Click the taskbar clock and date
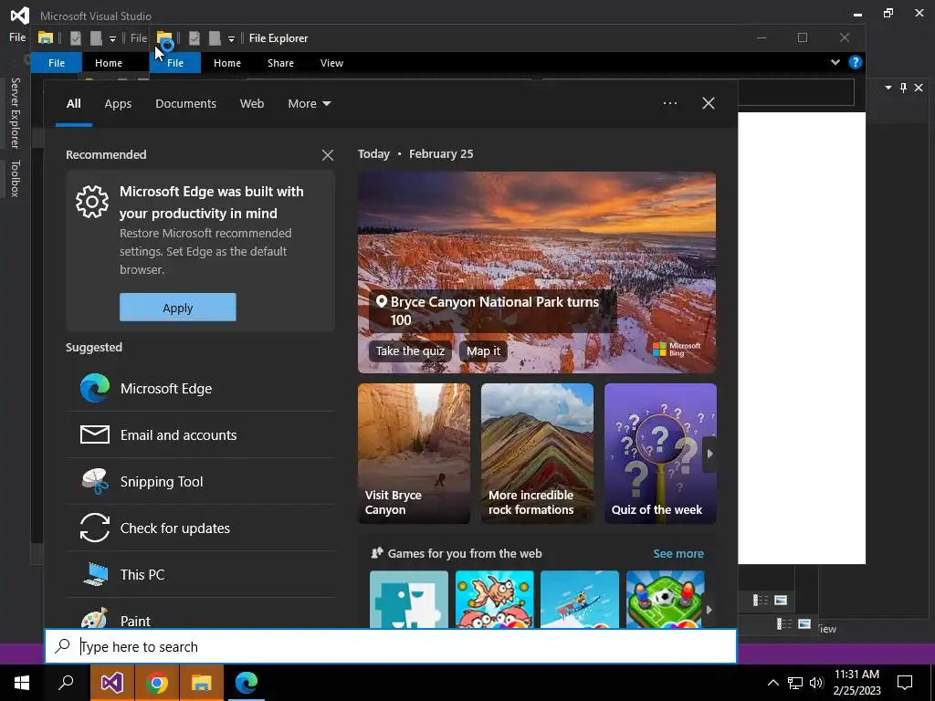935x701 pixels. coord(856,683)
